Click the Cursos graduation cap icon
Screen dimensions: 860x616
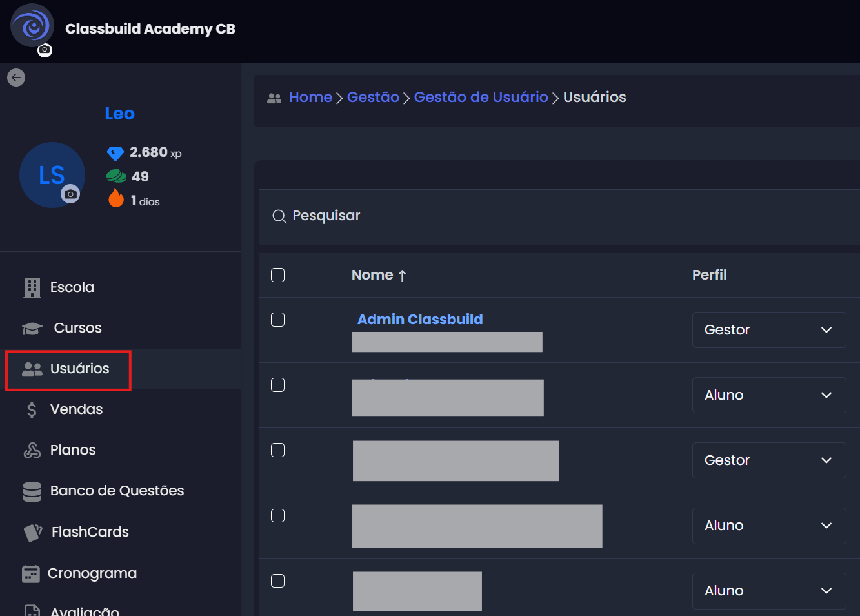(x=32, y=329)
